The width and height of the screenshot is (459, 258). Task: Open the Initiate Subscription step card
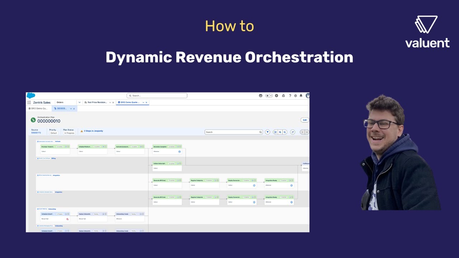(x=167, y=166)
